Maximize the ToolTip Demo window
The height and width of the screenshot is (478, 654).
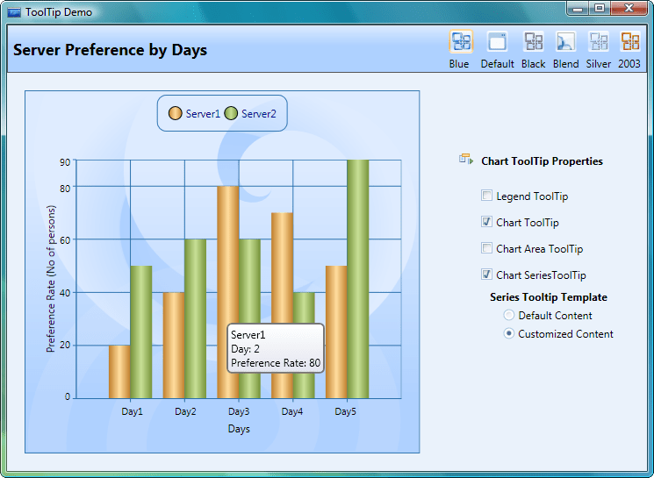[x=600, y=9]
